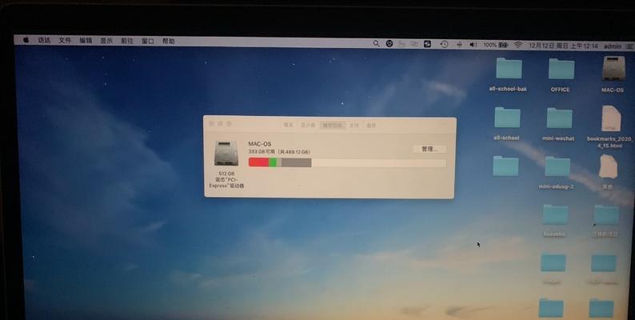Open the volume speaker icon
635x320 pixels.
click(x=473, y=45)
